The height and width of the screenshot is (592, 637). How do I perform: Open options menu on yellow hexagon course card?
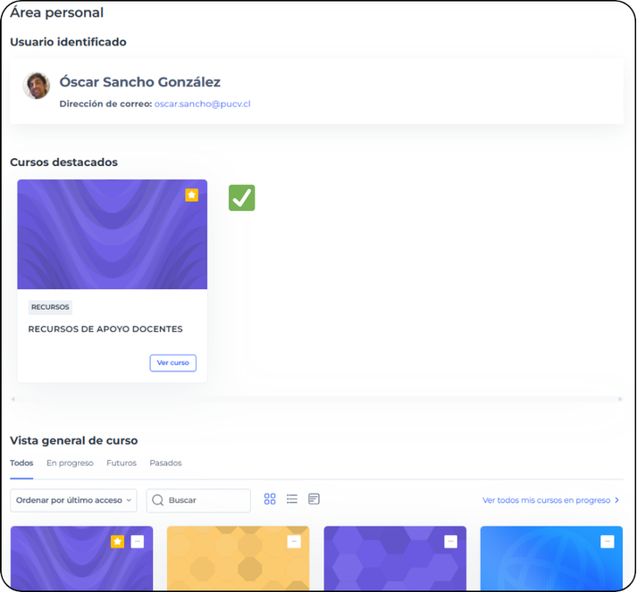294,541
